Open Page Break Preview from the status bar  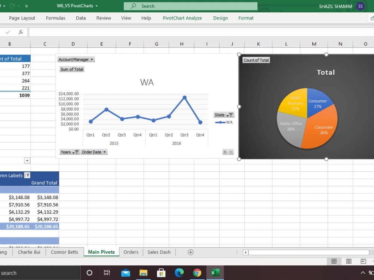pyautogui.click(x=362, y=261)
